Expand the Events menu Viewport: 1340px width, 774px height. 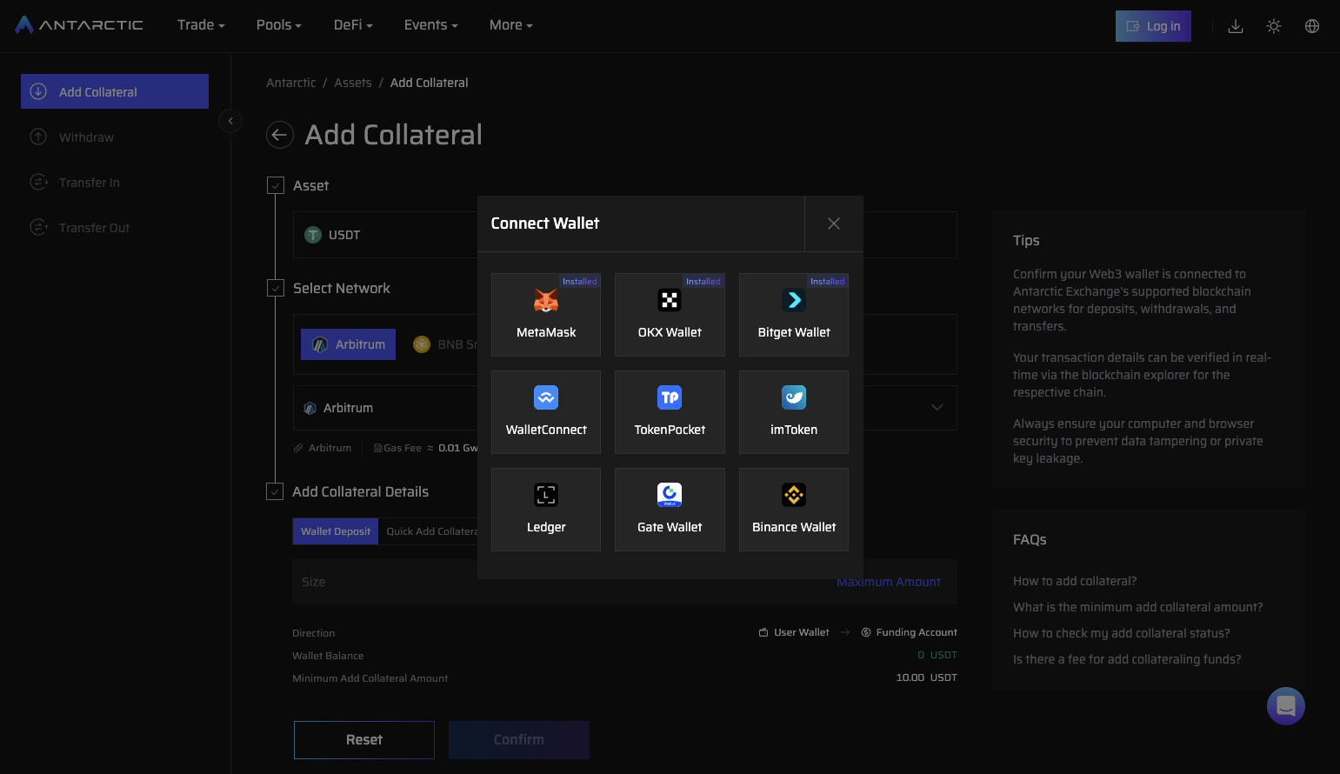[430, 25]
